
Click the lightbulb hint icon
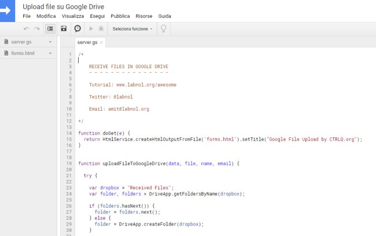pos(164,28)
